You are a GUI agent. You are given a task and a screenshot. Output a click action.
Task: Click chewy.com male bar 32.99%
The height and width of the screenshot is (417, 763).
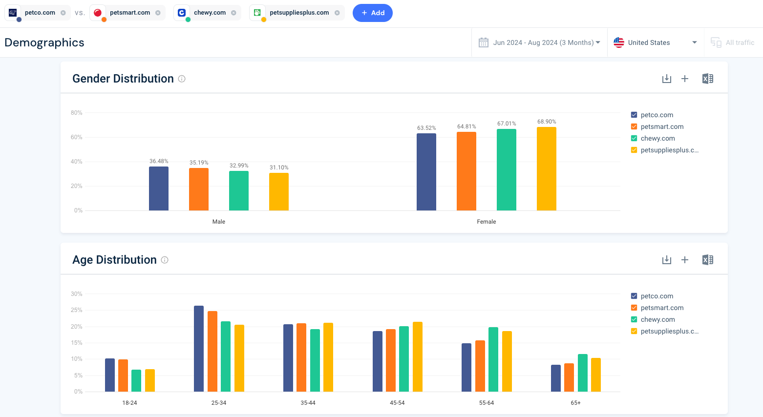[239, 191]
